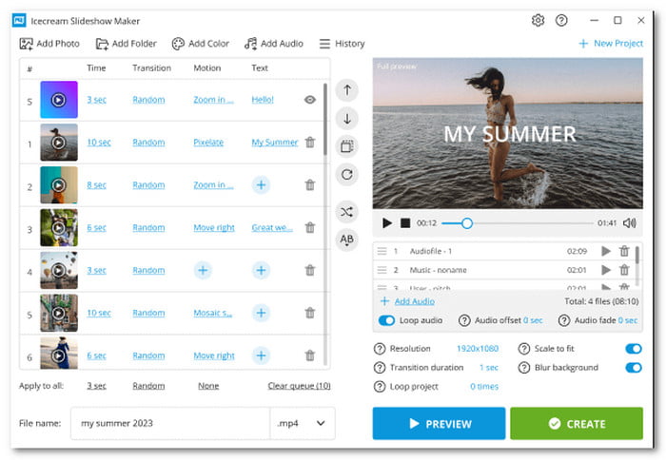Viewport: 666px width, 460px height.
Task: Start a New Project
Action: point(611,44)
